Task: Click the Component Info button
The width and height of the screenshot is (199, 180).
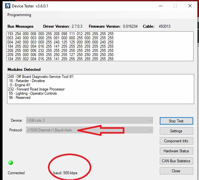Action: coord(176,141)
